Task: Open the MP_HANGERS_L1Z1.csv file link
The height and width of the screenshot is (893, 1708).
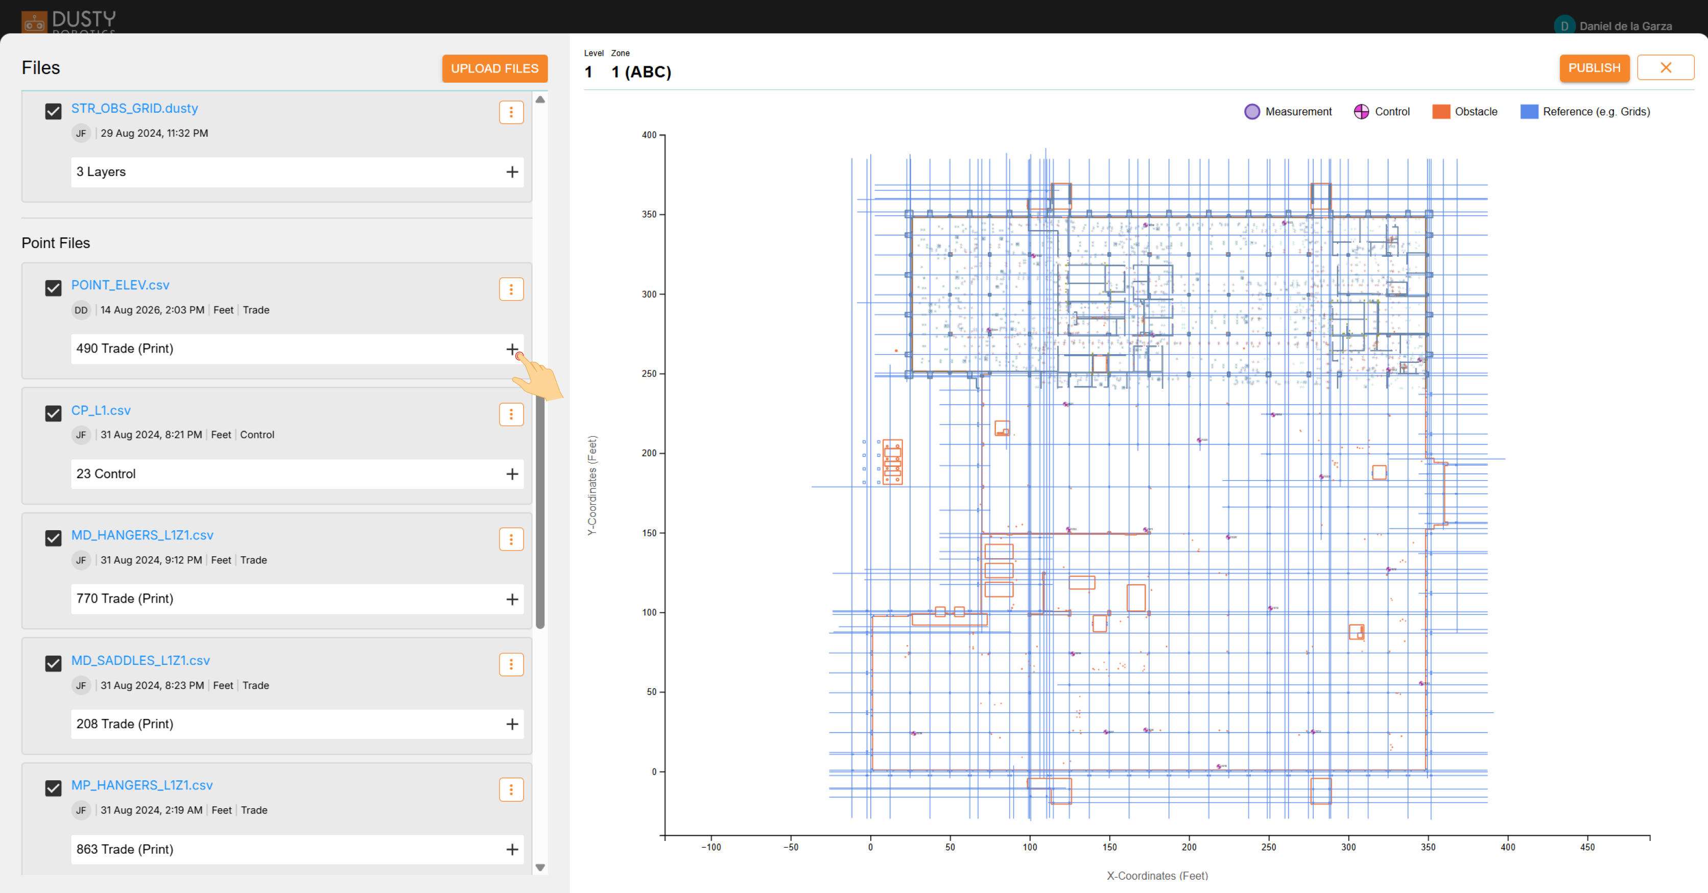Action: pos(142,785)
